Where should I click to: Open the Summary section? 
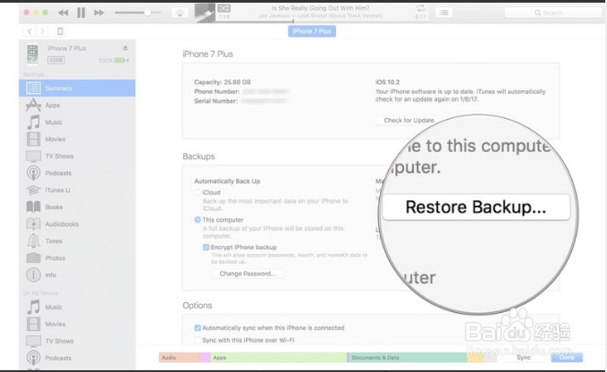pos(77,89)
